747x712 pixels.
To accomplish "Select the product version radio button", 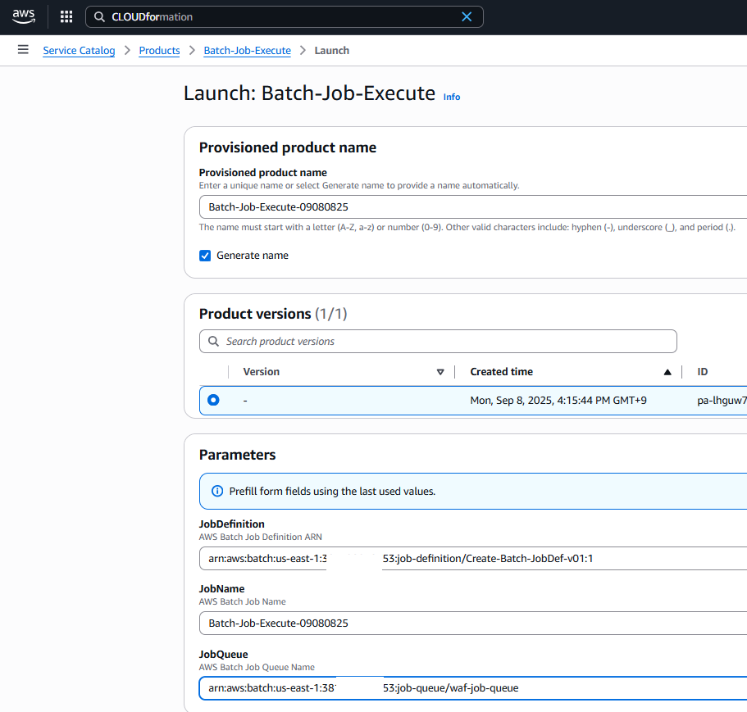I will pyautogui.click(x=213, y=400).
